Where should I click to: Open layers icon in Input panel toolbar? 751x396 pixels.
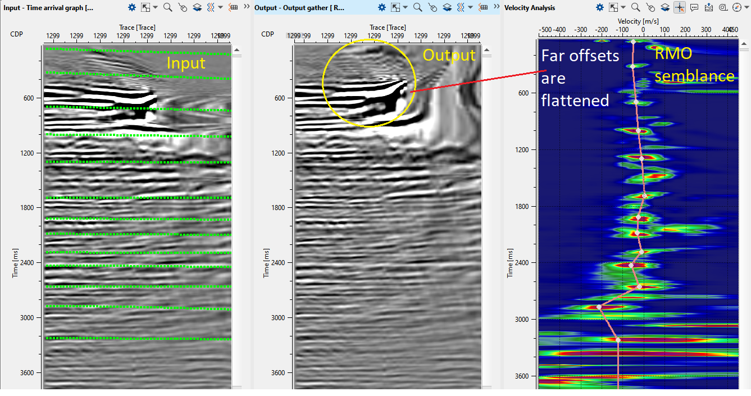pos(197,7)
